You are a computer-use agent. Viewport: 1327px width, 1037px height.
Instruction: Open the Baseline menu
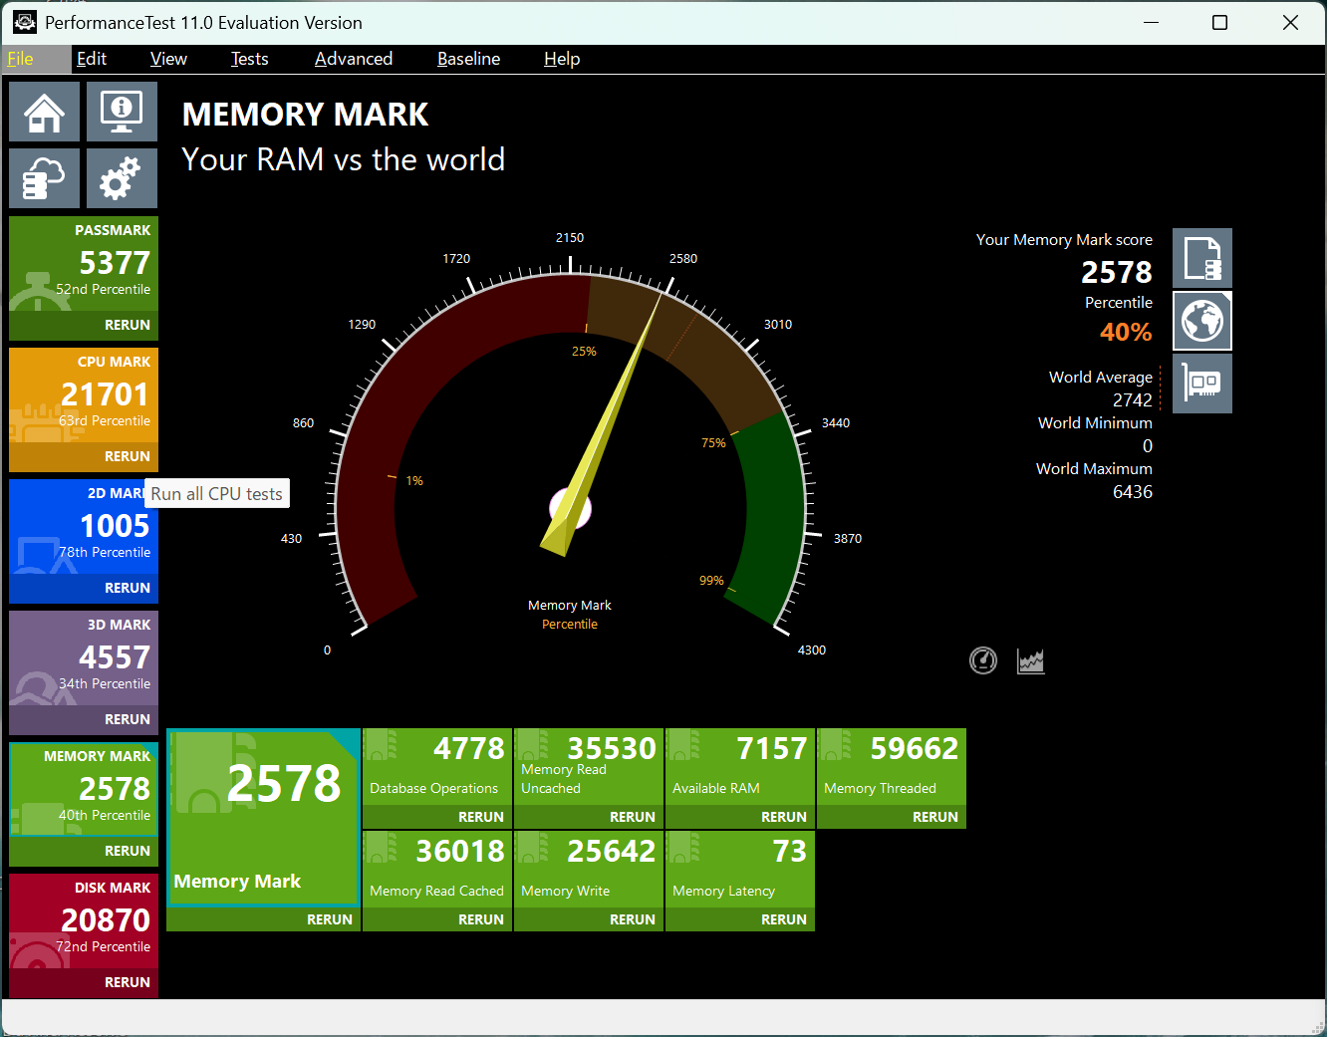pyautogui.click(x=468, y=59)
